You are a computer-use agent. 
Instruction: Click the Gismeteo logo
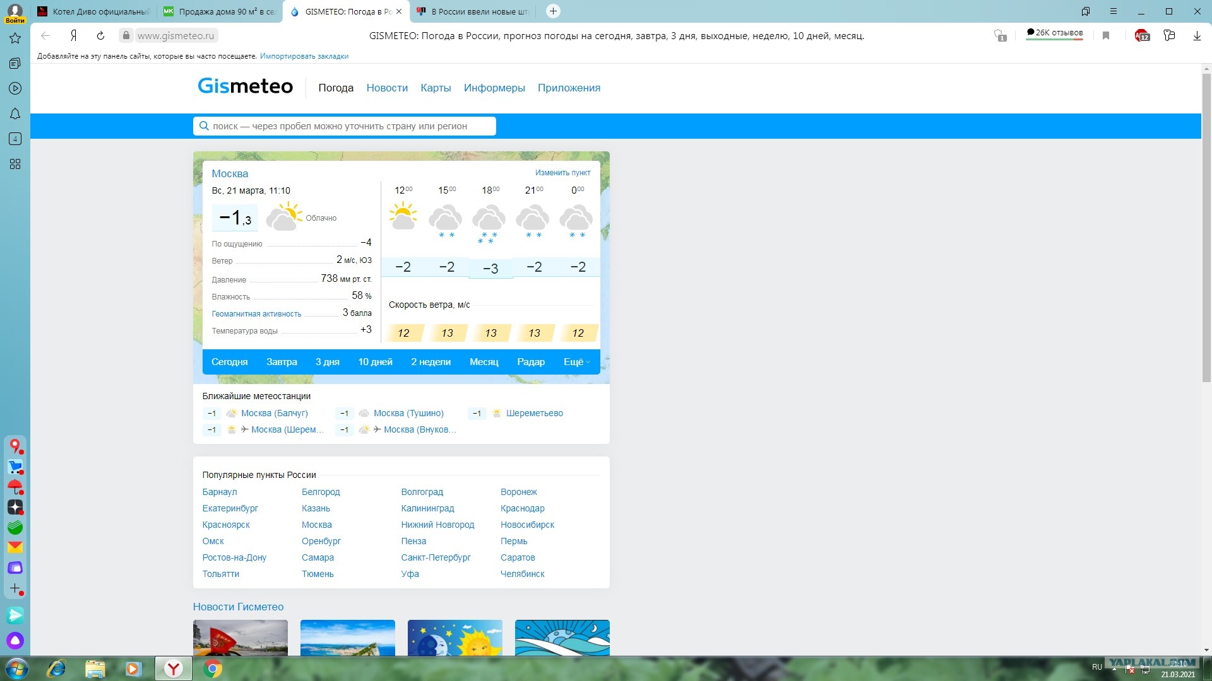point(245,86)
